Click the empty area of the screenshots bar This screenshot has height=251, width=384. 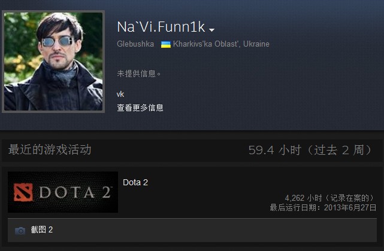click(x=214, y=230)
